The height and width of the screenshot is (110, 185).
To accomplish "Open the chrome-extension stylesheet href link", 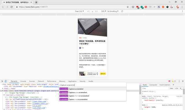I will pyautogui.click(x=51, y=86).
